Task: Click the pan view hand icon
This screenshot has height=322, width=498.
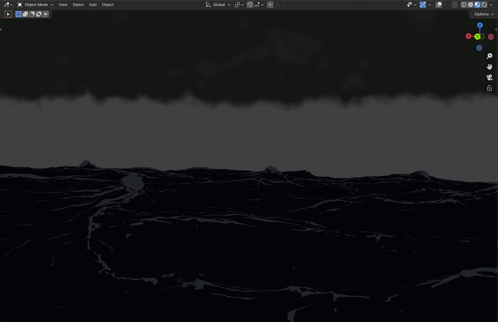Action: [489, 67]
